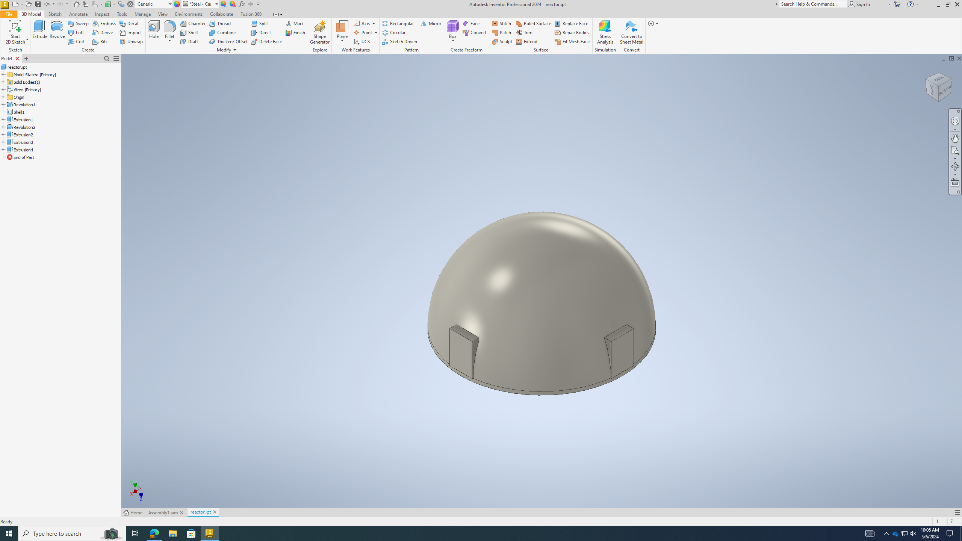962x541 pixels.
Task: Start a new 2D Sketch
Action: [x=15, y=32]
